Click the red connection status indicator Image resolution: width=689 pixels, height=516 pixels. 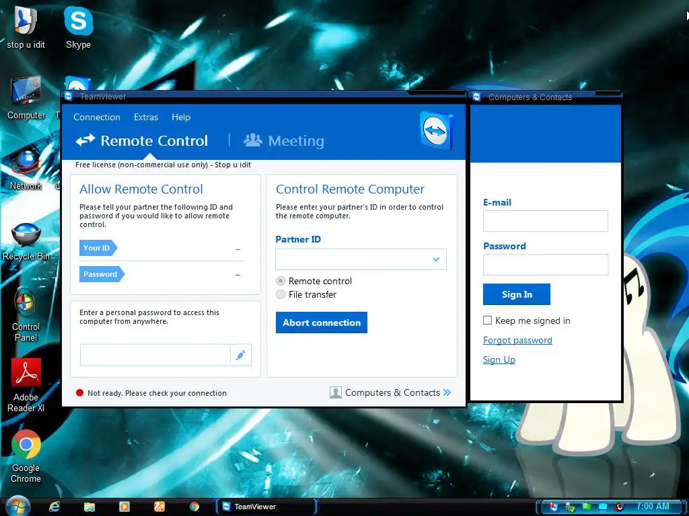79,392
